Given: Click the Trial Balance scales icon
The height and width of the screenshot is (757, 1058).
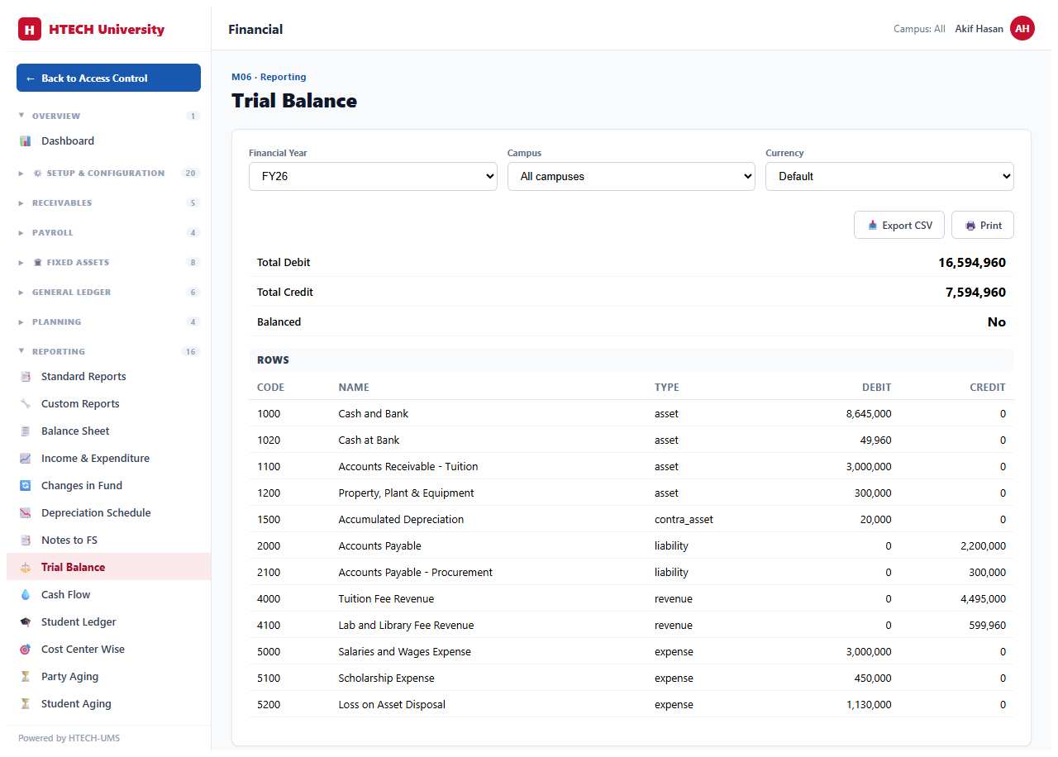Looking at the screenshot, I should [25, 568].
